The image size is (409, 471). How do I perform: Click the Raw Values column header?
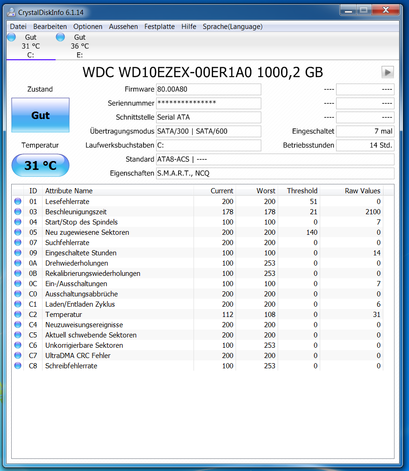pyautogui.click(x=352, y=191)
